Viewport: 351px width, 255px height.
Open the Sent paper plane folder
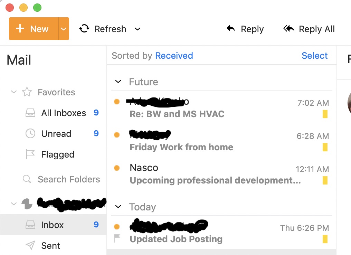click(30, 245)
